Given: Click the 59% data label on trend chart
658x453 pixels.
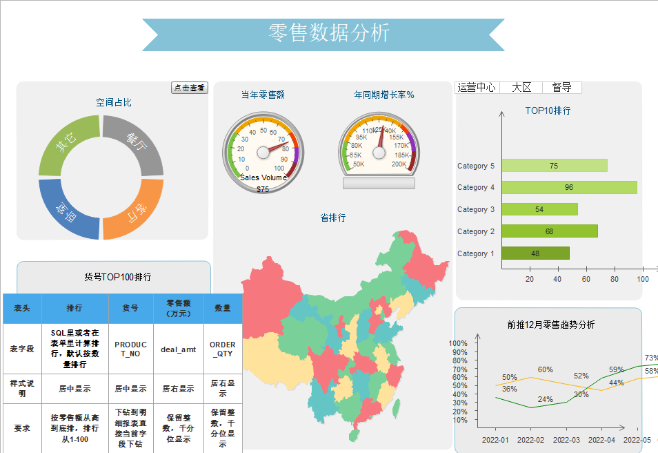Looking at the screenshot, I should [617, 369].
